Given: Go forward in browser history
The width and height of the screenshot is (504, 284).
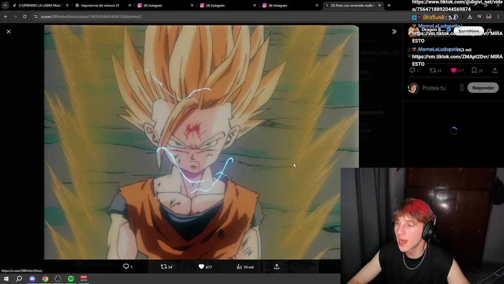Looking at the screenshot, I should (15, 17).
